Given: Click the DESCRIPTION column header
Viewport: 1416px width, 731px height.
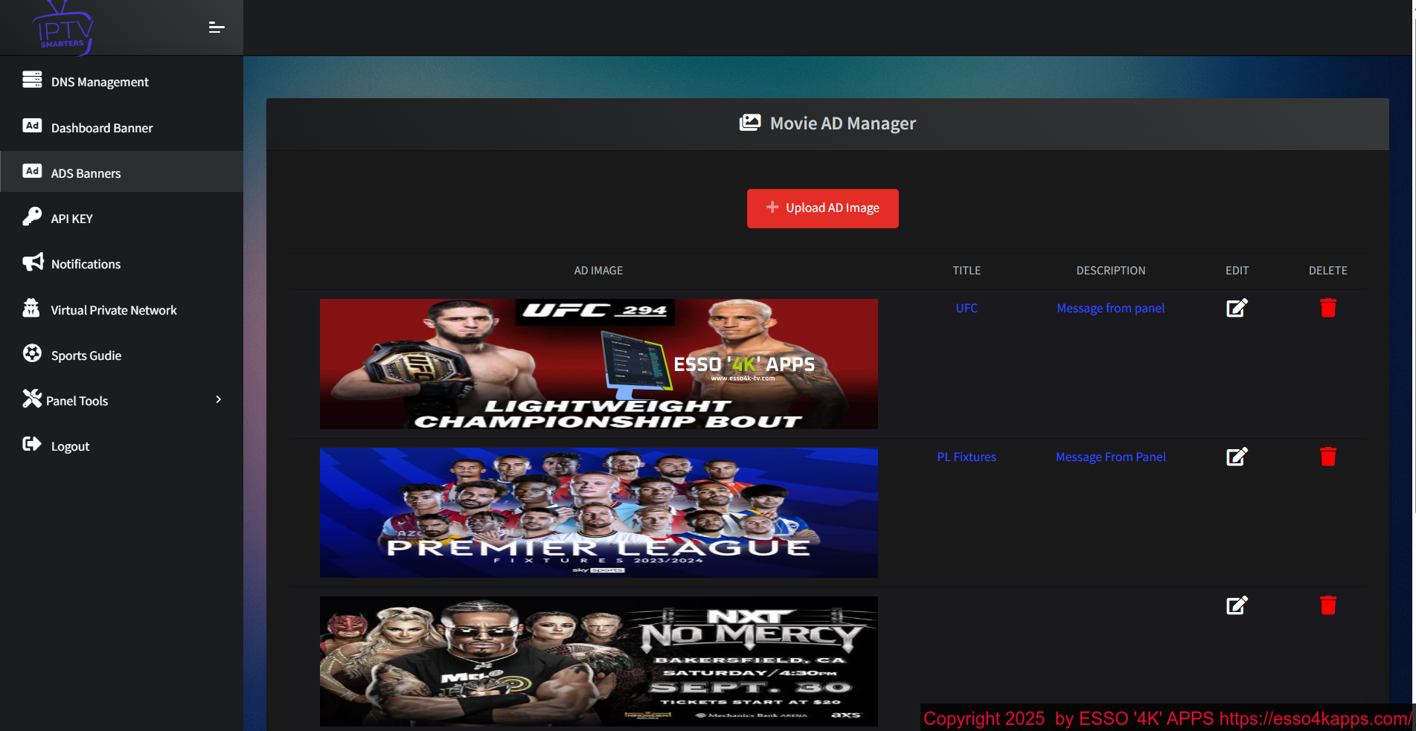Looking at the screenshot, I should tap(1111, 271).
